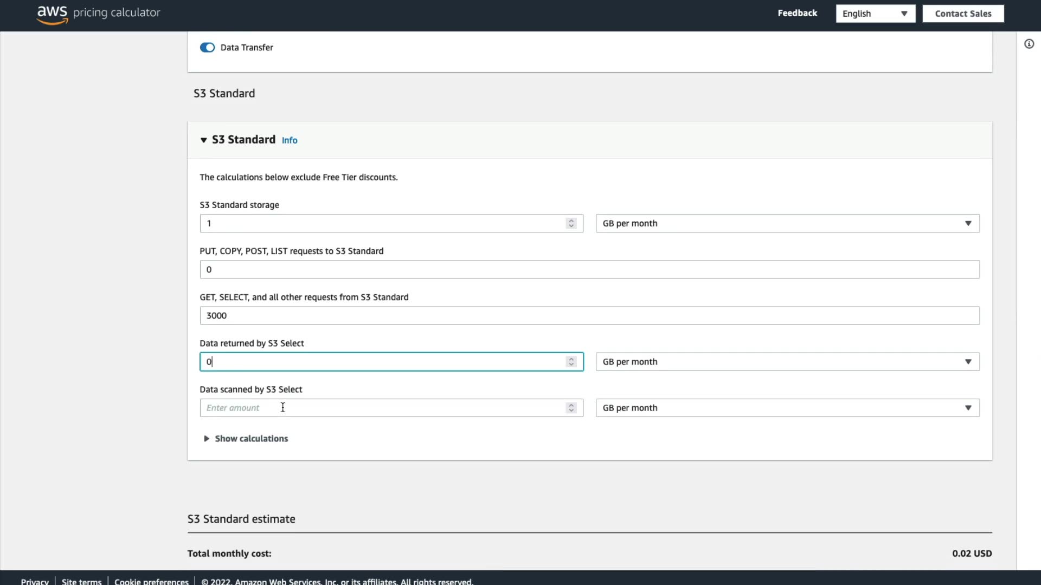Open the English language selector
Screen dimensions: 1041x585
(x=875, y=14)
